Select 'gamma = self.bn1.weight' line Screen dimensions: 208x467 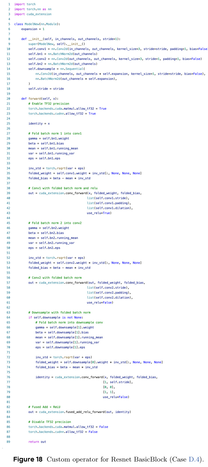[x=49, y=138]
